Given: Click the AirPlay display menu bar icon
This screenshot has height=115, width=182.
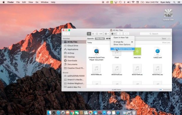Looking at the screenshot, I should (x=116, y=2).
